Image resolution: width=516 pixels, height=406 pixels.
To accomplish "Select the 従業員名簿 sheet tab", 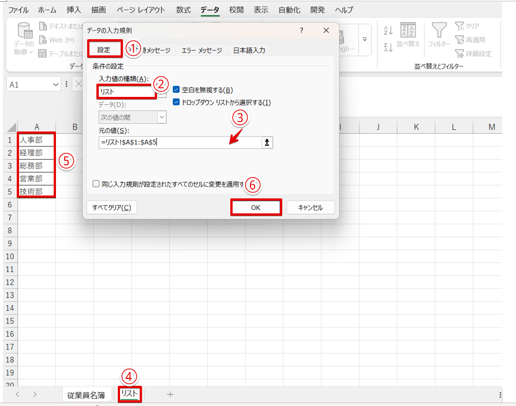I will (x=87, y=395).
